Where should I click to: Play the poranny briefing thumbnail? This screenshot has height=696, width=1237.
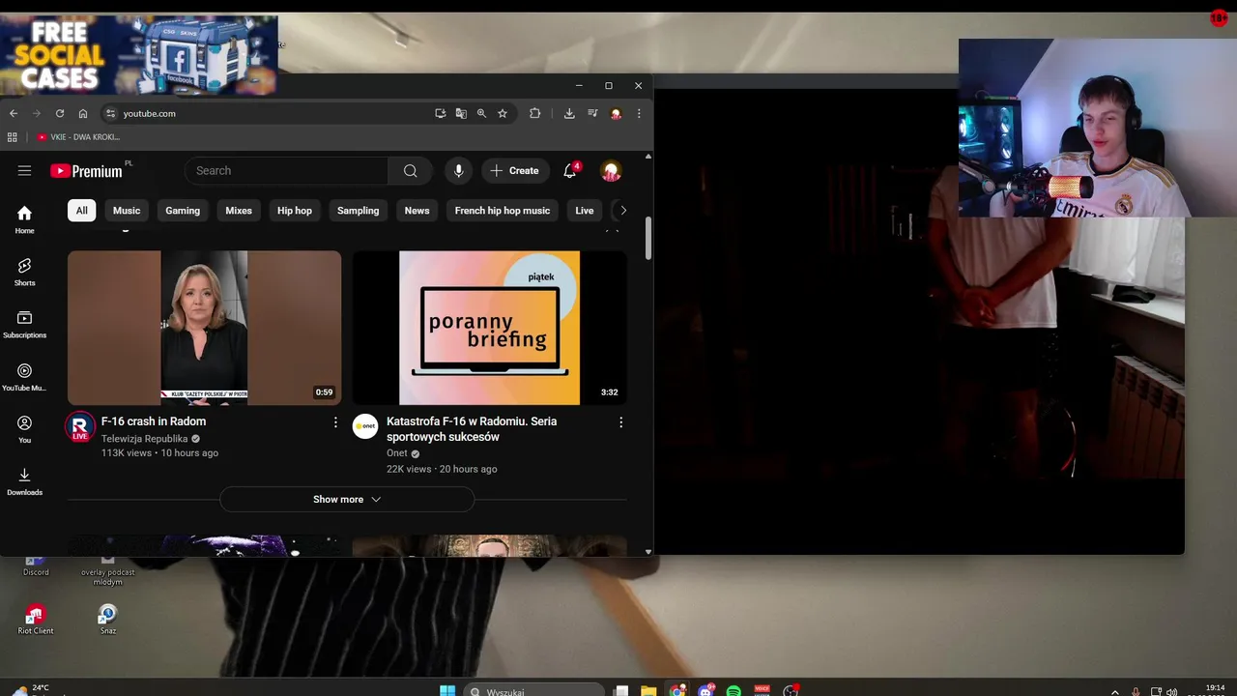(489, 328)
